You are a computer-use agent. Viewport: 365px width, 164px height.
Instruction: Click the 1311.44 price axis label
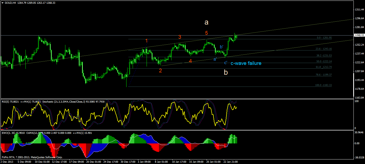coord(359,10)
